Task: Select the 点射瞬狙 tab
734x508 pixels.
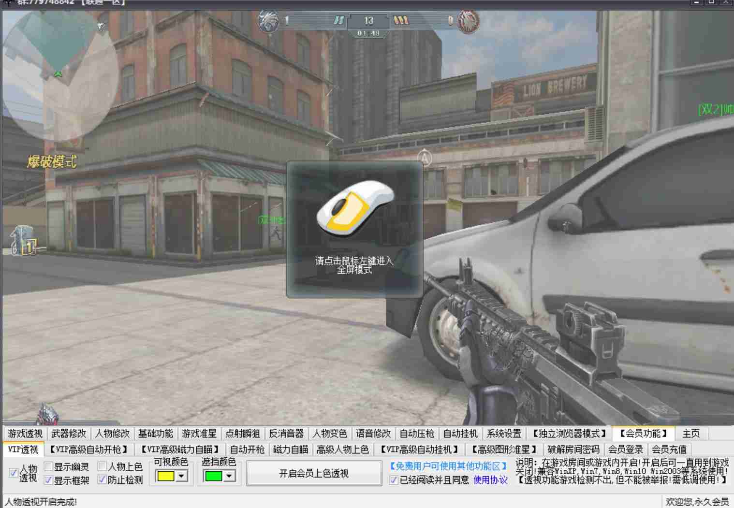Action: pyautogui.click(x=243, y=434)
